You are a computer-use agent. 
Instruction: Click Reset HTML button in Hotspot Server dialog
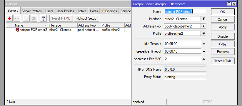(223, 61)
